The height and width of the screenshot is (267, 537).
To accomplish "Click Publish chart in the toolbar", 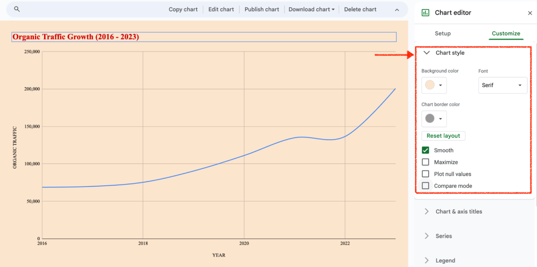I will (262, 9).
